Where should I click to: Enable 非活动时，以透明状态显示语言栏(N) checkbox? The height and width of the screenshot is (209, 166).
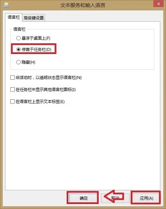12,77
